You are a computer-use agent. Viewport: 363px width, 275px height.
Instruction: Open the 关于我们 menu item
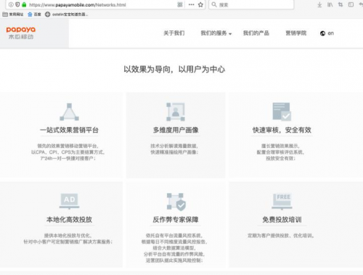[174, 33]
